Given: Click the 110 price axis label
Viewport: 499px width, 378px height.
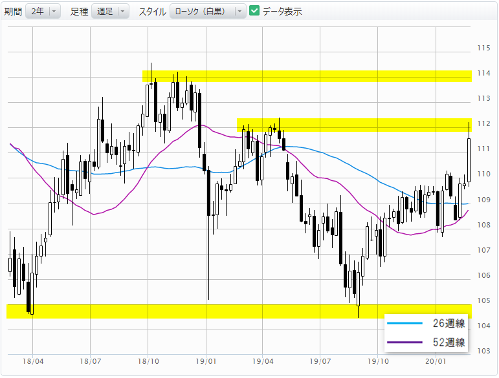Looking at the screenshot, I should pos(483,174).
